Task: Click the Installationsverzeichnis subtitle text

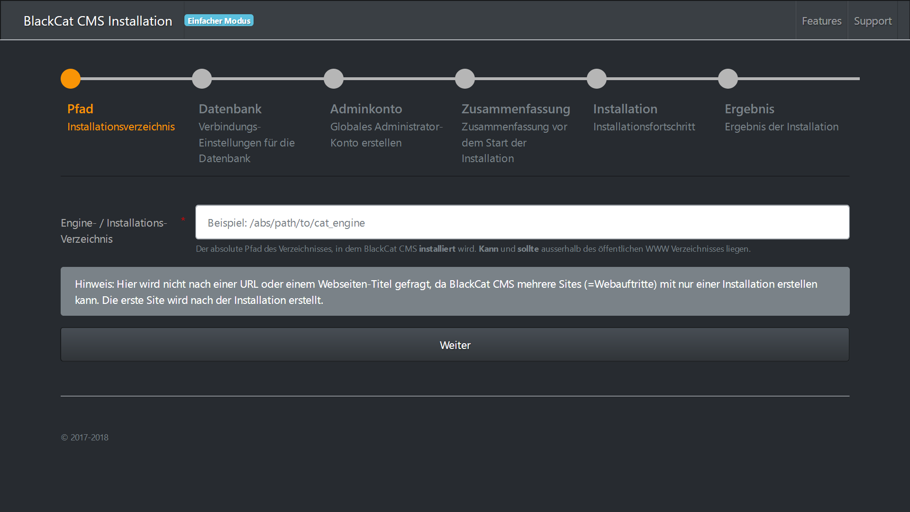Action: click(121, 127)
